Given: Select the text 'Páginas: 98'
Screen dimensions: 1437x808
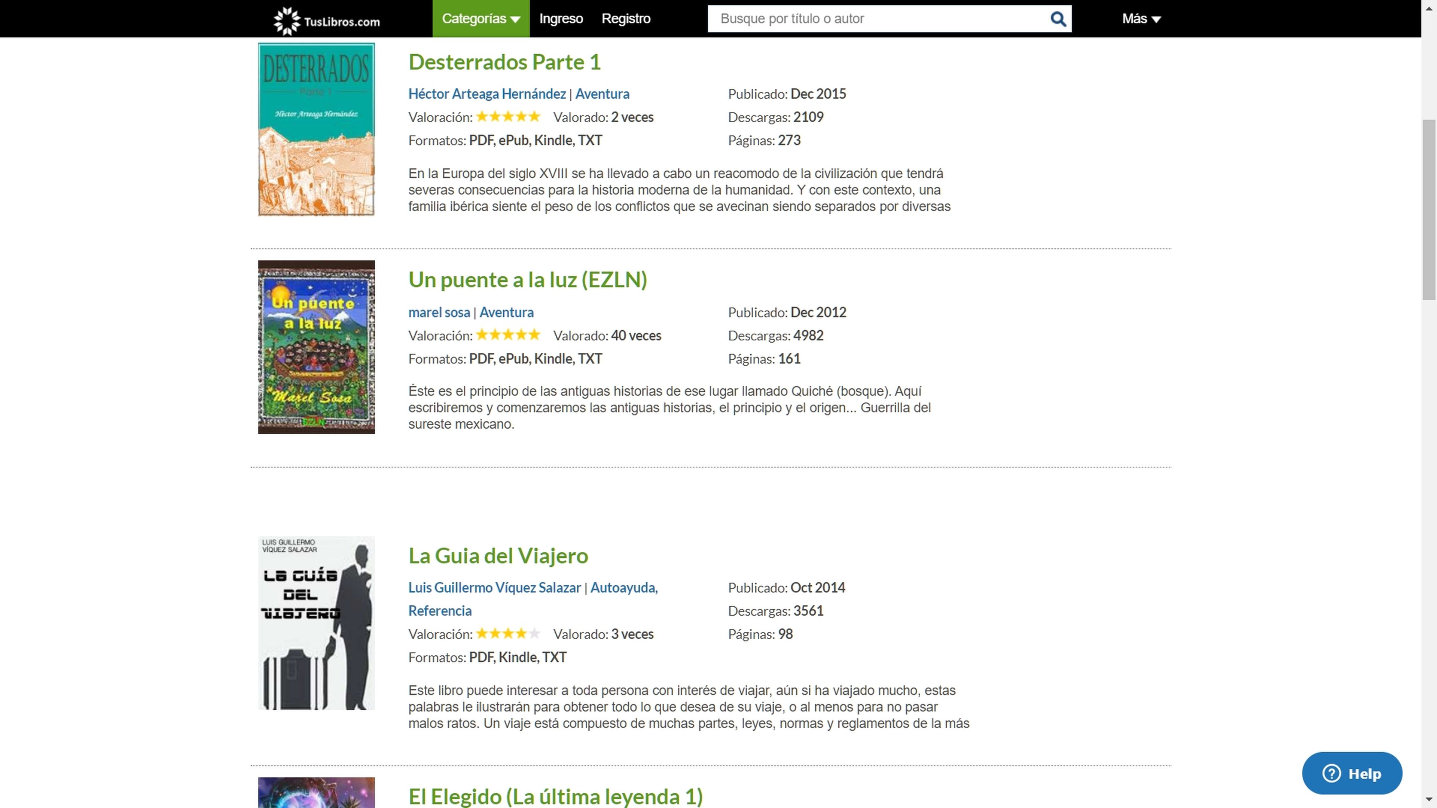Looking at the screenshot, I should point(760,634).
